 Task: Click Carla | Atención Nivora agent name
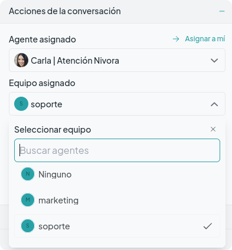tap(75, 61)
